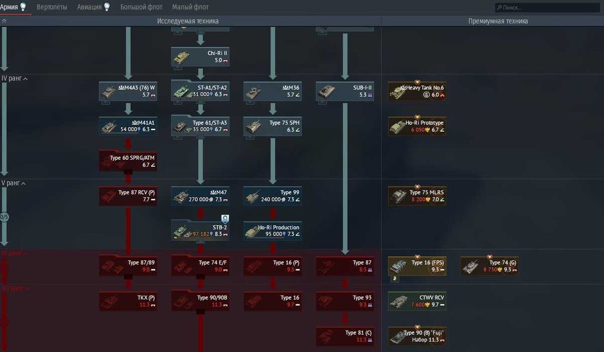The image size is (604, 352).
Task: Click the Type 75 MLRS vehicle icon
Action: pyautogui.click(x=398, y=196)
